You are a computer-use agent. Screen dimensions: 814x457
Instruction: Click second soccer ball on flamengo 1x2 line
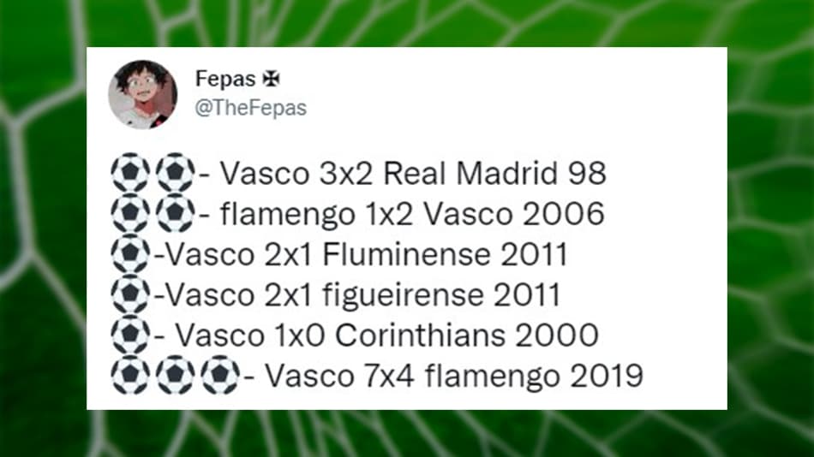click(x=176, y=213)
